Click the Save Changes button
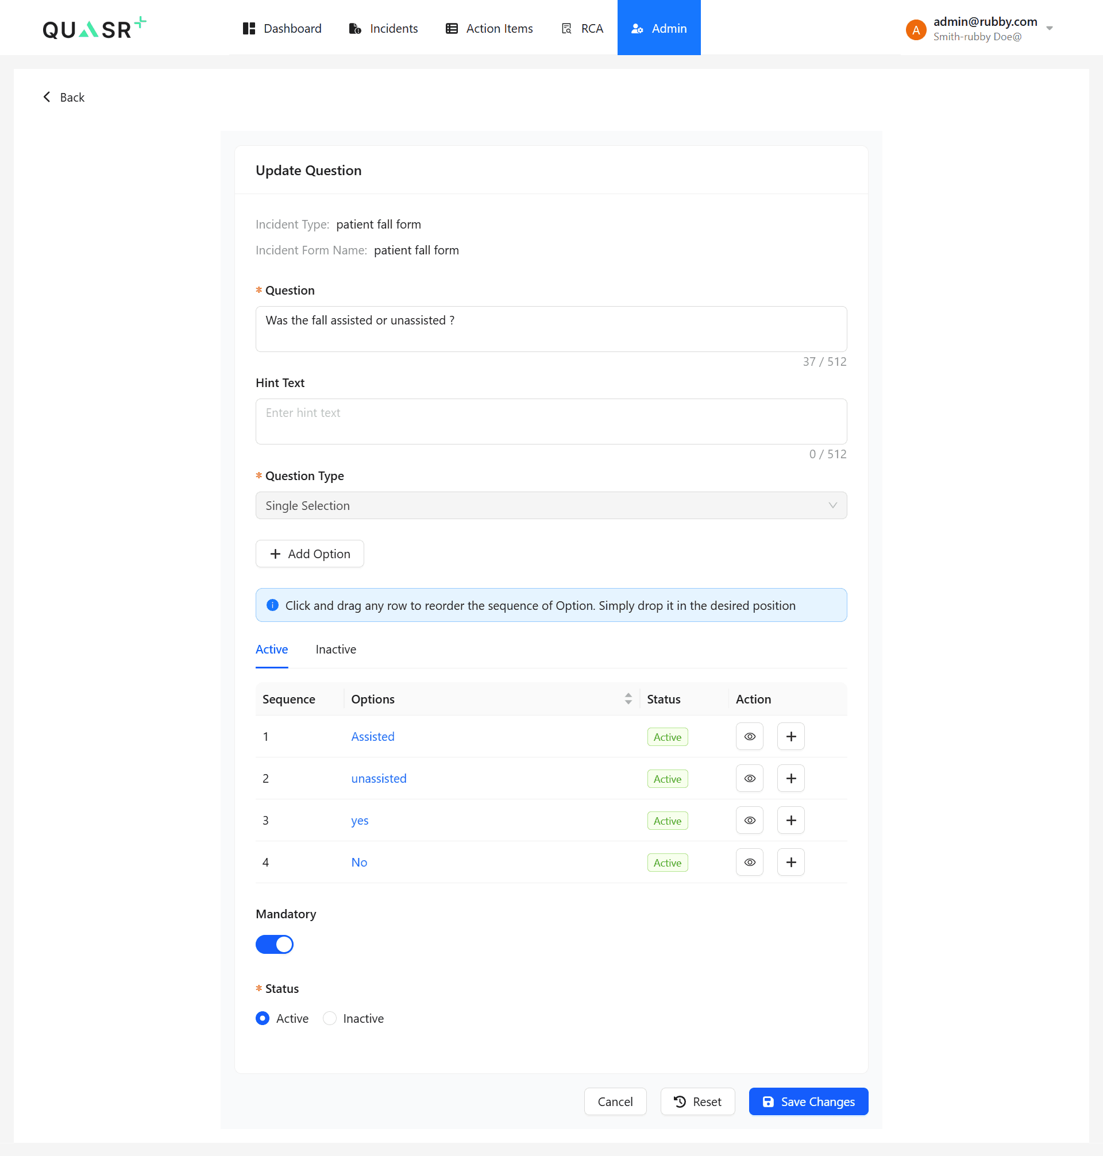Viewport: 1103px width, 1156px height. (x=808, y=1101)
